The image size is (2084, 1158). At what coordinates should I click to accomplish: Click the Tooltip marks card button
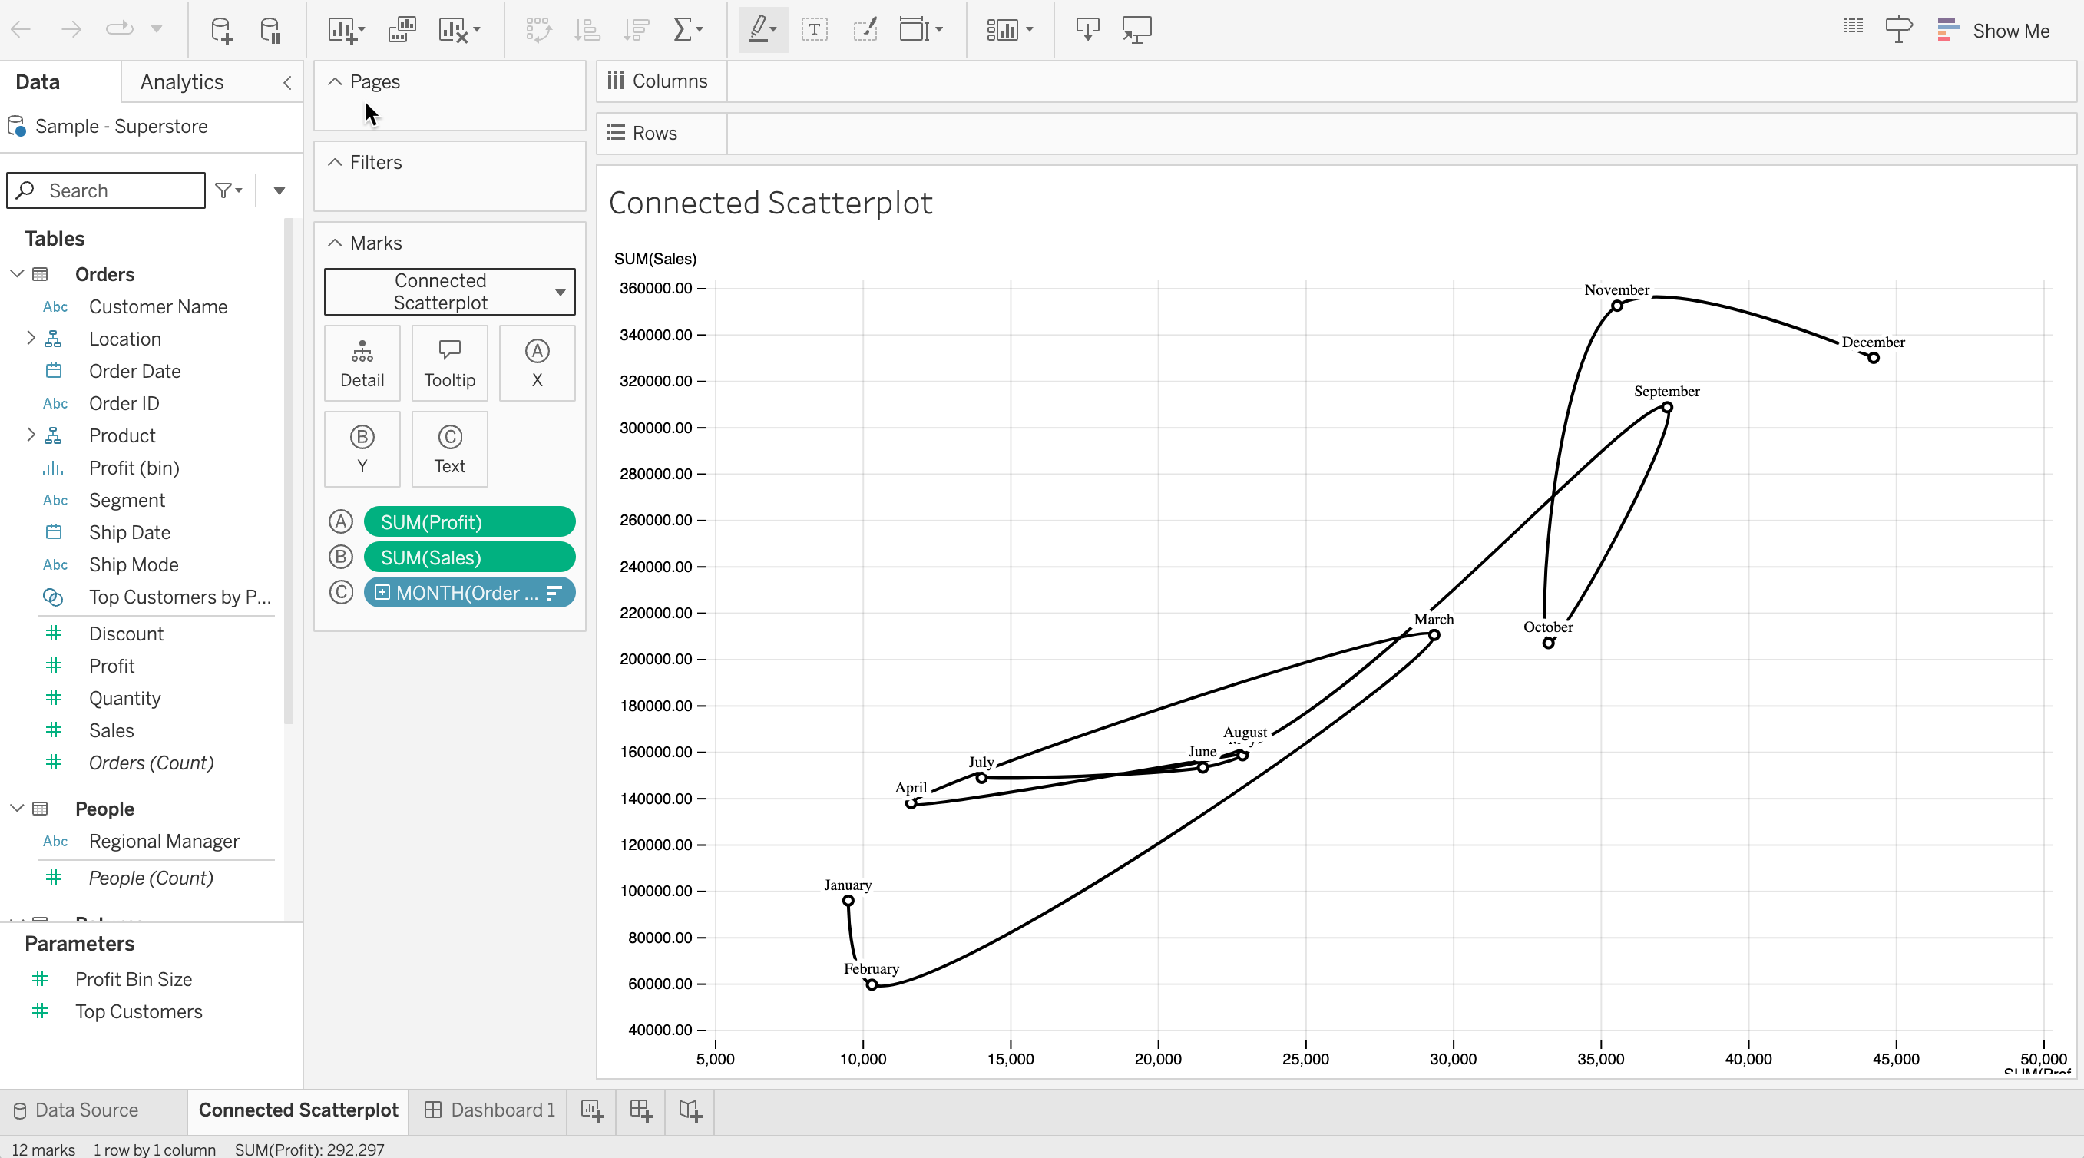click(x=449, y=363)
